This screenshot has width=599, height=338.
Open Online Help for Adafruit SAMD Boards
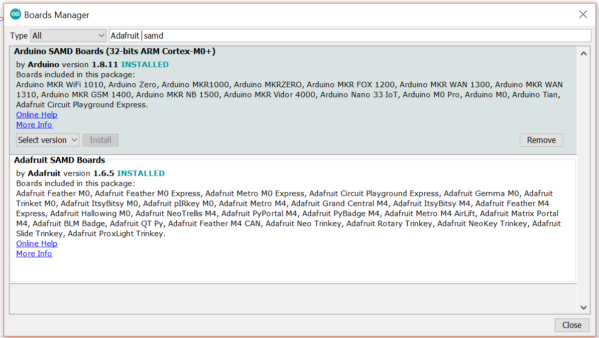click(37, 244)
